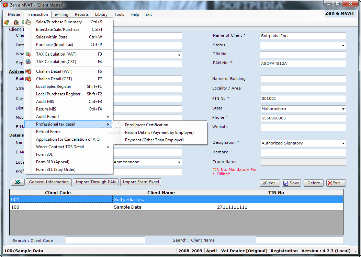Click the icon beside Sales/Purchase Summary
This screenshot has height=257, width=361.
pyautogui.click(x=28, y=22)
